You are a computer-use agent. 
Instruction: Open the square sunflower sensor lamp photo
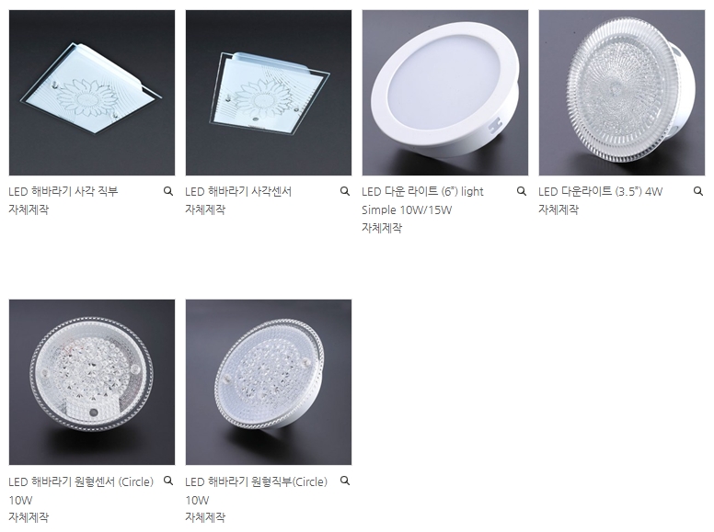269,93
